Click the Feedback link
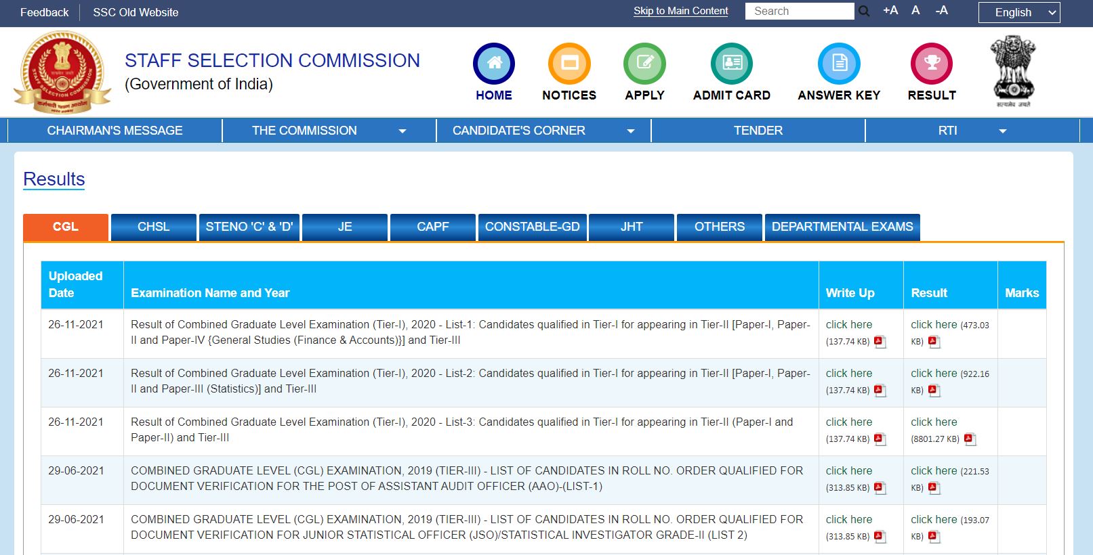1093x555 pixels. click(45, 12)
